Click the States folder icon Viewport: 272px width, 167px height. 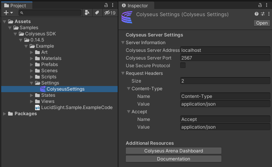(37, 95)
